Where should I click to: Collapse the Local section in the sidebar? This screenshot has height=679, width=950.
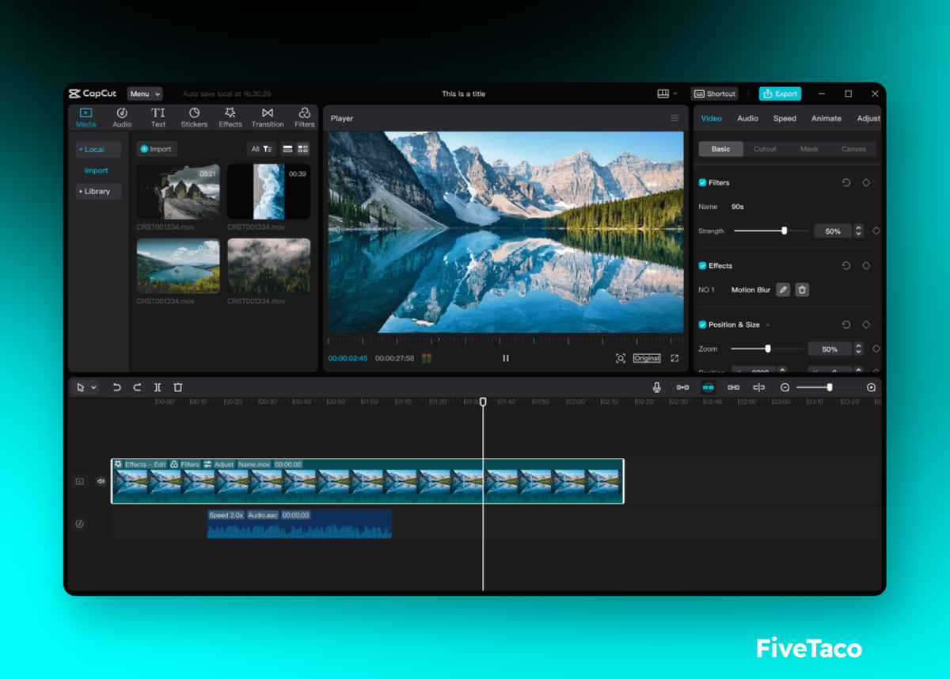(x=98, y=149)
